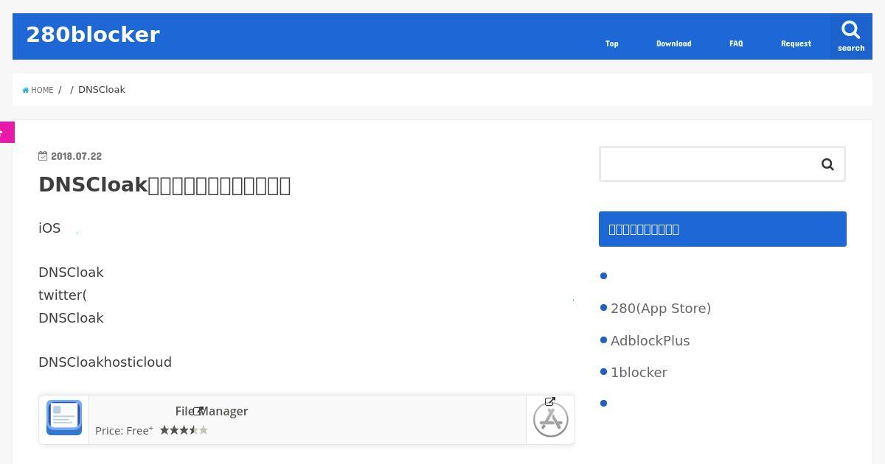Click the DNSCloak article heading
The width and height of the screenshot is (885, 464).
pos(164,185)
